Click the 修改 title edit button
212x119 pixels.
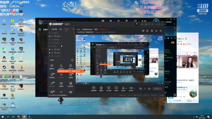[x=96, y=29]
